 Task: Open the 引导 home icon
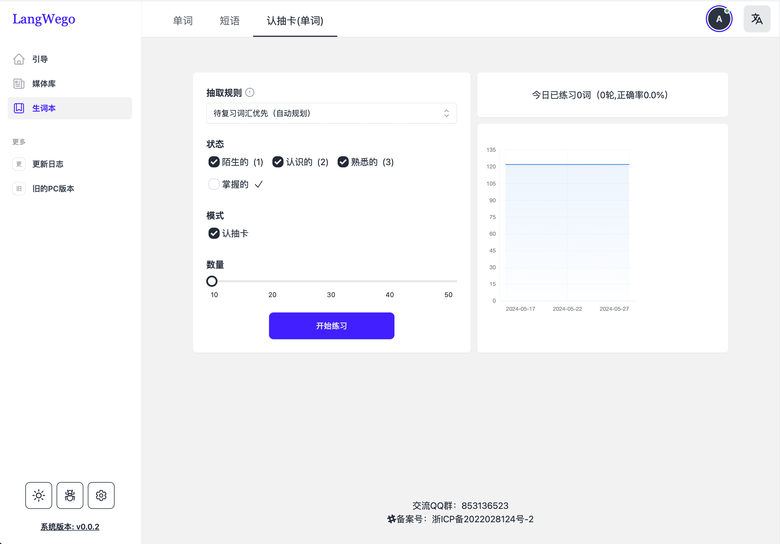point(19,59)
